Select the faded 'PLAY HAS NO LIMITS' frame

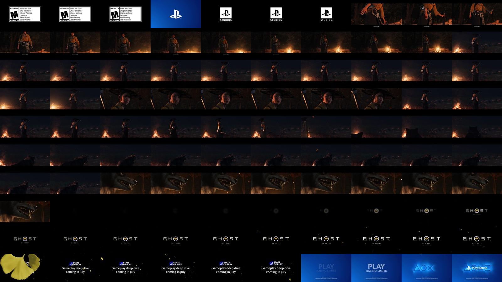point(326,268)
